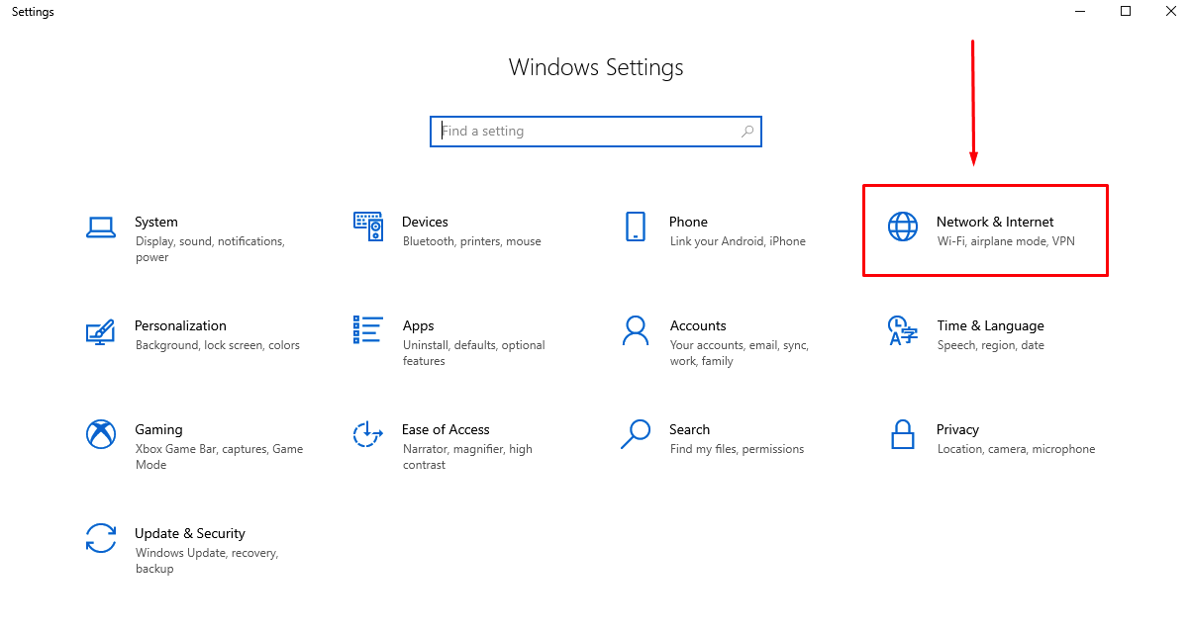Click 'Narrator, magnifier, high contrast' text
Viewport: 1191px width, 635px height.
(x=467, y=457)
